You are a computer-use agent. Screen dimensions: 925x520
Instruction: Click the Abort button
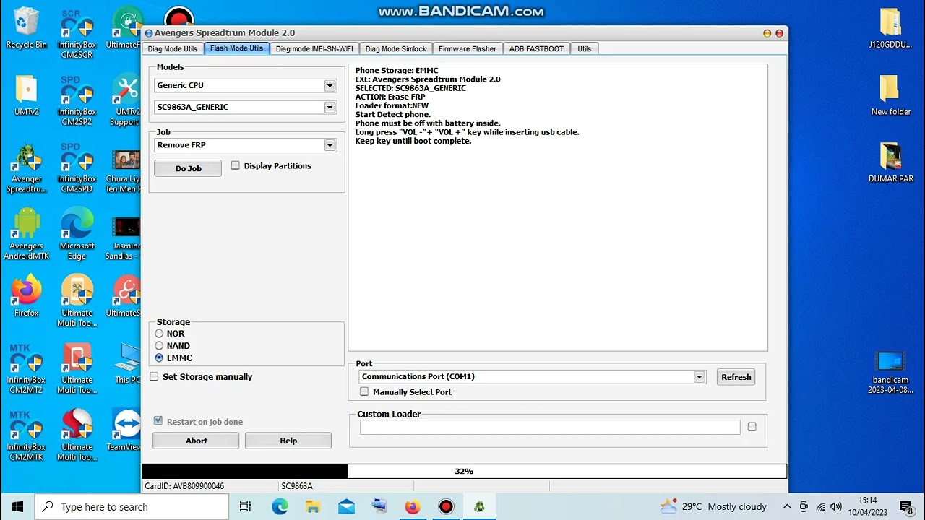196,441
